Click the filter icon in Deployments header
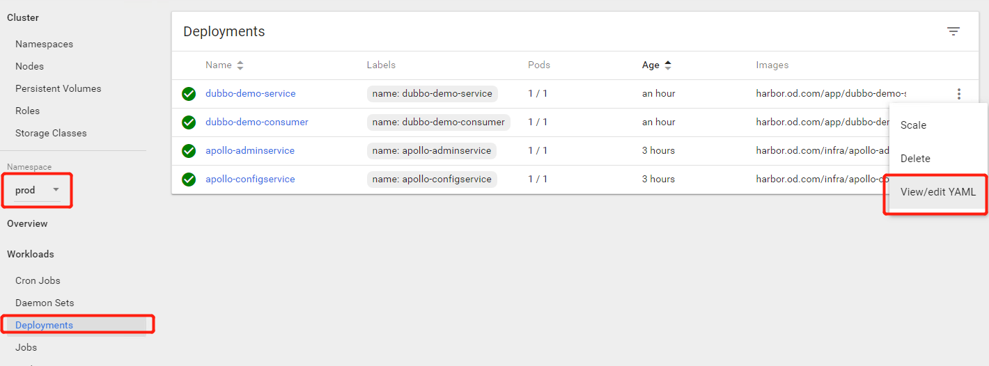The width and height of the screenshot is (989, 366). (x=953, y=31)
